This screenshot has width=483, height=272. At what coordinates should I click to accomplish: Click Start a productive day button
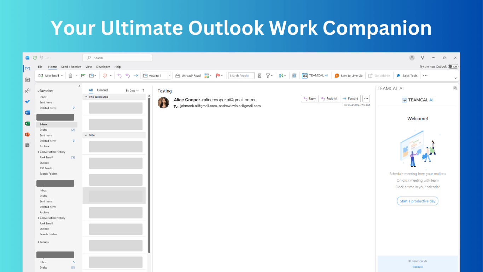418,201
